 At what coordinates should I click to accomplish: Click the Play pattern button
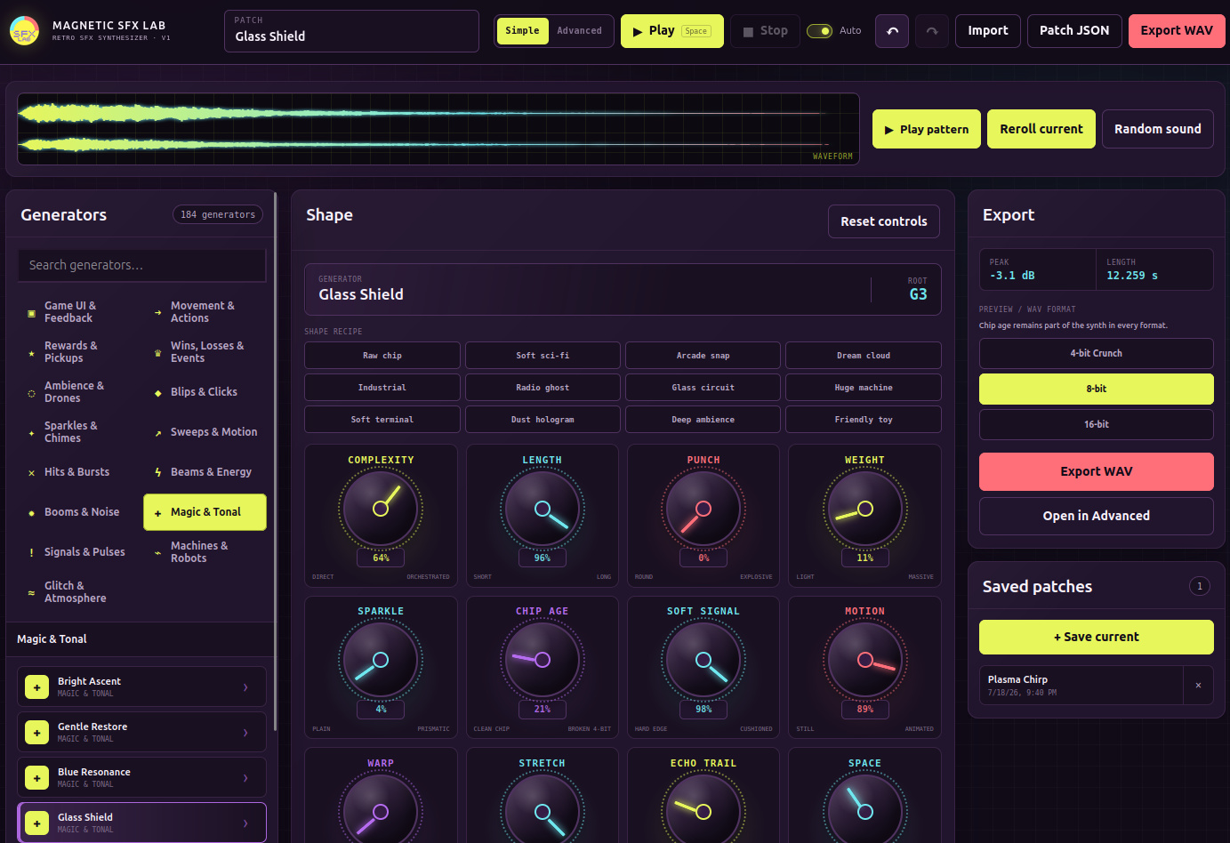point(927,129)
